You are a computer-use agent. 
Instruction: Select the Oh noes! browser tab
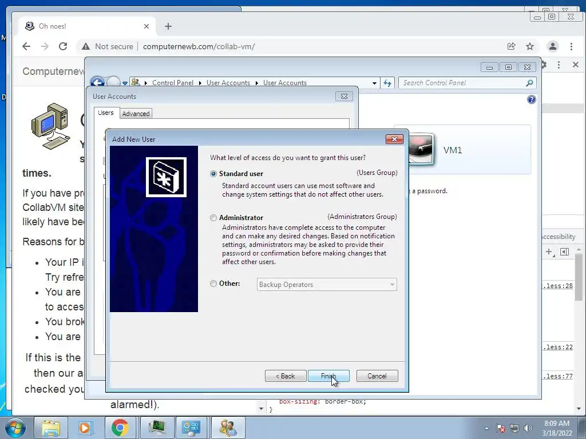(87, 26)
